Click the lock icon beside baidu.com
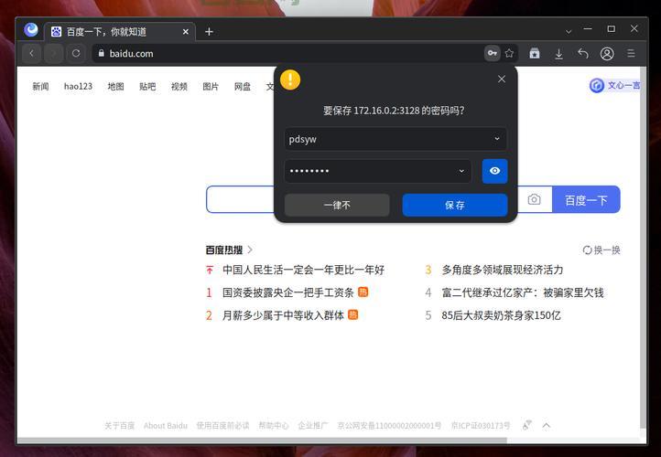 click(102, 53)
